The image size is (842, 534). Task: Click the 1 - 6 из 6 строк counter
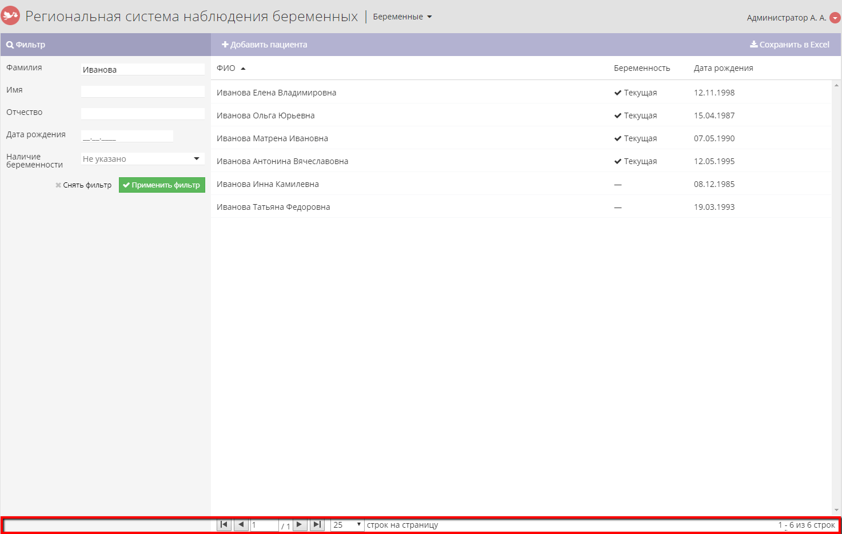tap(807, 525)
